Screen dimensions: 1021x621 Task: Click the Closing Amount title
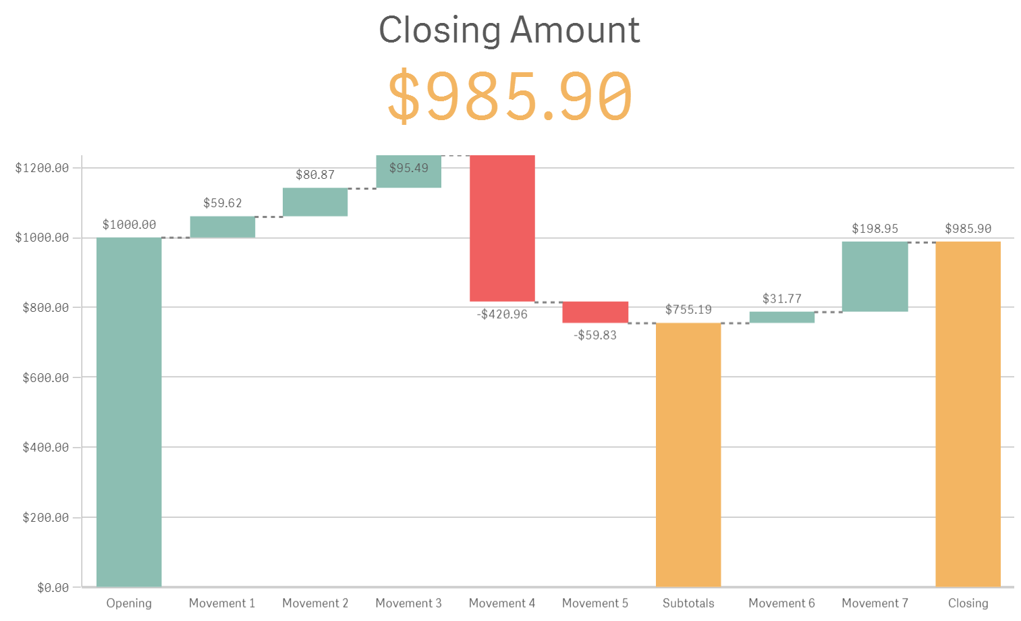tap(509, 30)
